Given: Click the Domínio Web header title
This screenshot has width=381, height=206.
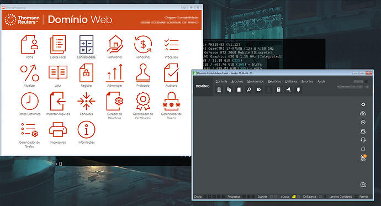Looking at the screenshot, I should pyautogui.click(x=80, y=19).
